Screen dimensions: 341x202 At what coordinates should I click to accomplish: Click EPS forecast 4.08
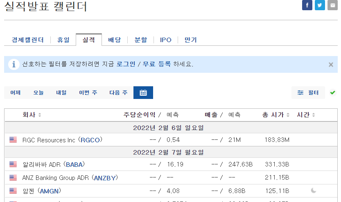pyautogui.click(x=173, y=191)
